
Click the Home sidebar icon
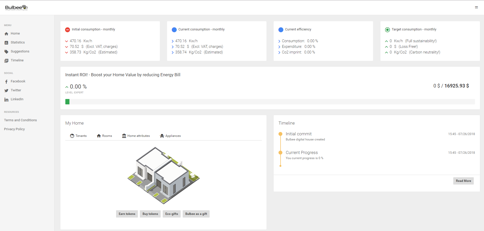pyautogui.click(x=6, y=34)
